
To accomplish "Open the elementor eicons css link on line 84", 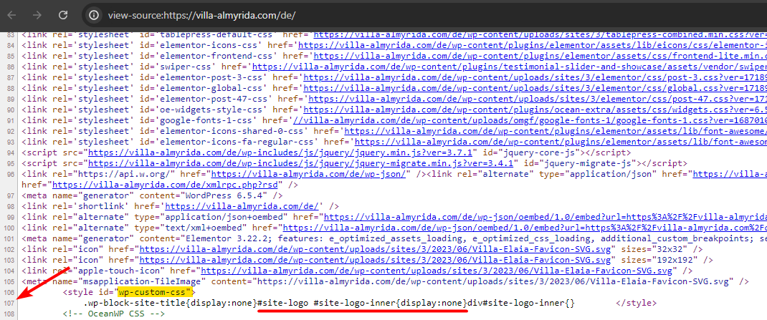I will tap(532, 45).
